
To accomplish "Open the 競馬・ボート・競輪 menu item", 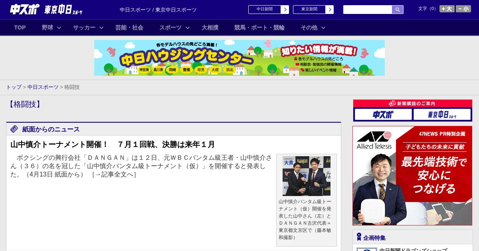I will point(259,27).
